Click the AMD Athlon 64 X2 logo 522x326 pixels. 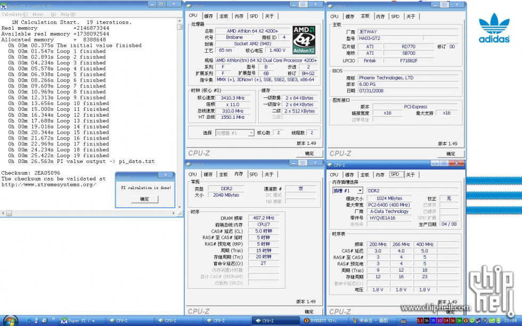click(304, 40)
